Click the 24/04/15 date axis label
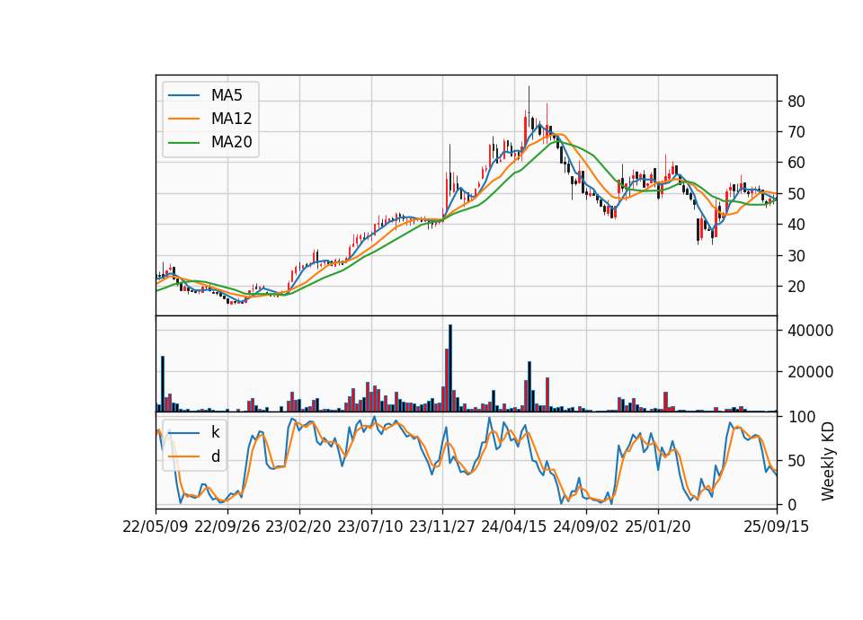 (x=514, y=527)
